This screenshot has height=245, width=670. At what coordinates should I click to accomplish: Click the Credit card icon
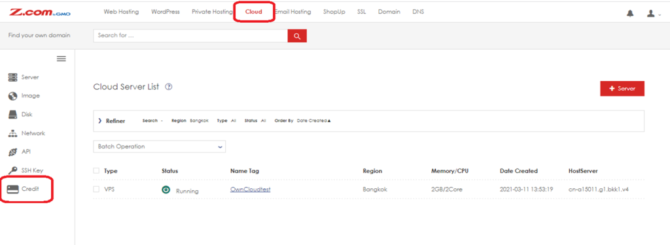click(13, 189)
